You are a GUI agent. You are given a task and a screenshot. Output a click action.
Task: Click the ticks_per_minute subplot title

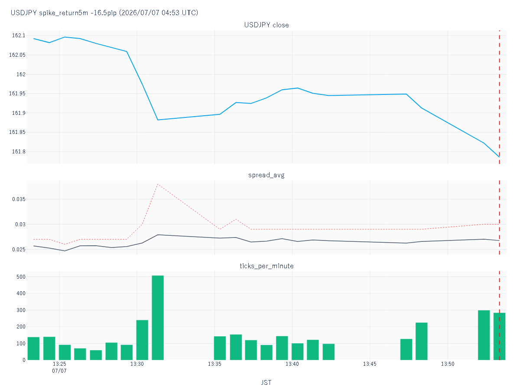point(266,266)
